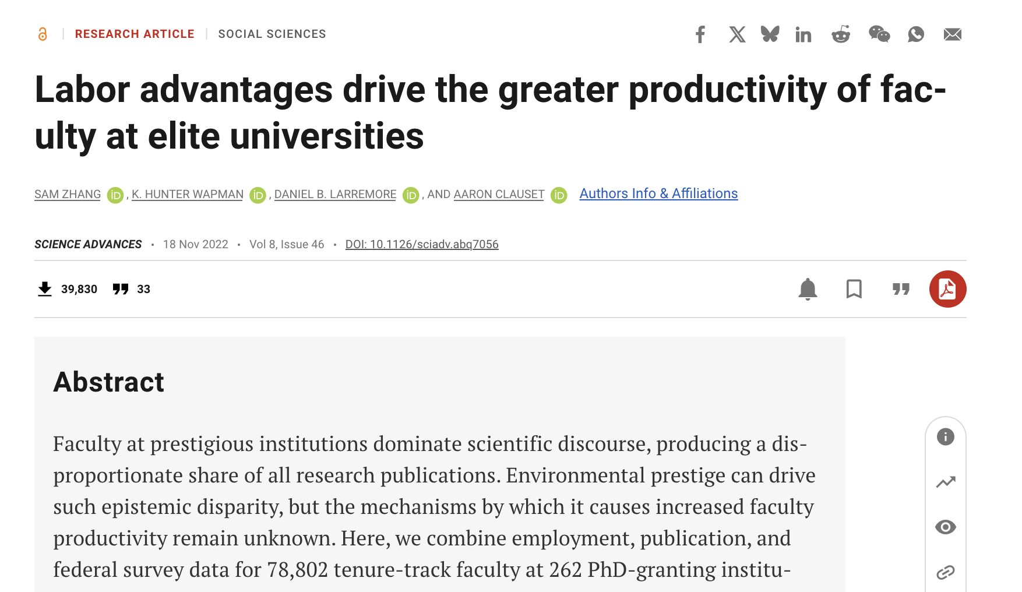The height and width of the screenshot is (592, 1022).
Task: Toggle reading view eye icon
Action: 946,527
